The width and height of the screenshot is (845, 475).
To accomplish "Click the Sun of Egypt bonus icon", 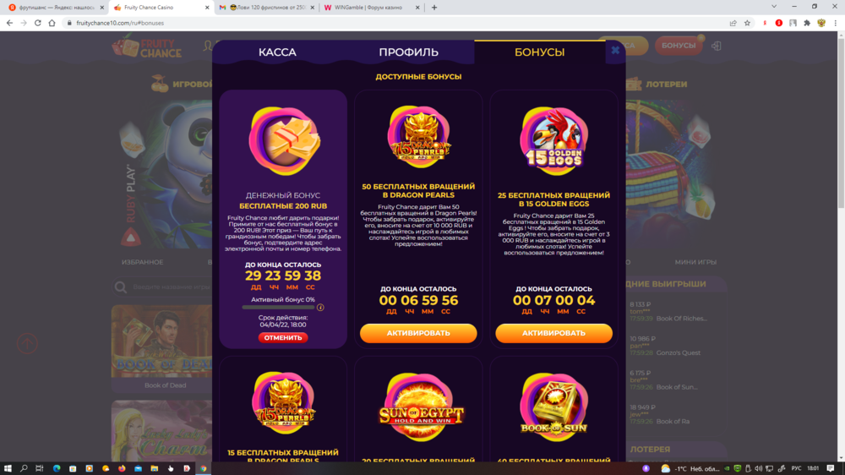I will [x=419, y=407].
